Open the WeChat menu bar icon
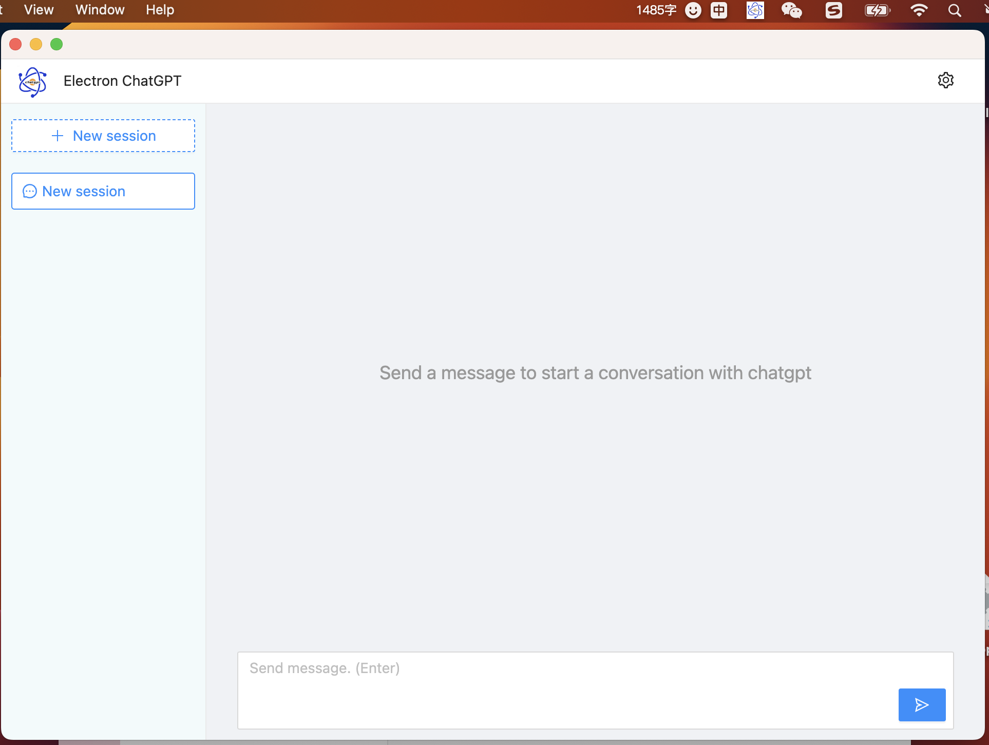 pyautogui.click(x=791, y=10)
